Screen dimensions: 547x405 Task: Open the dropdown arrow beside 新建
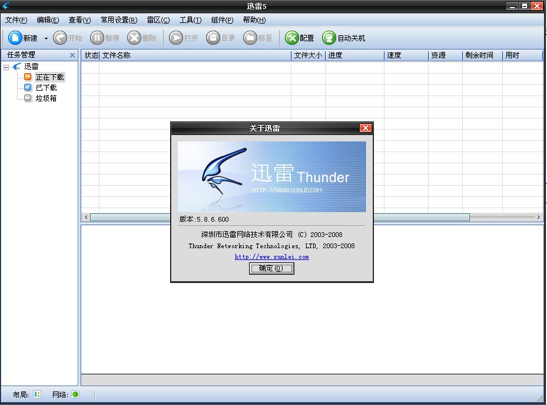[46, 38]
